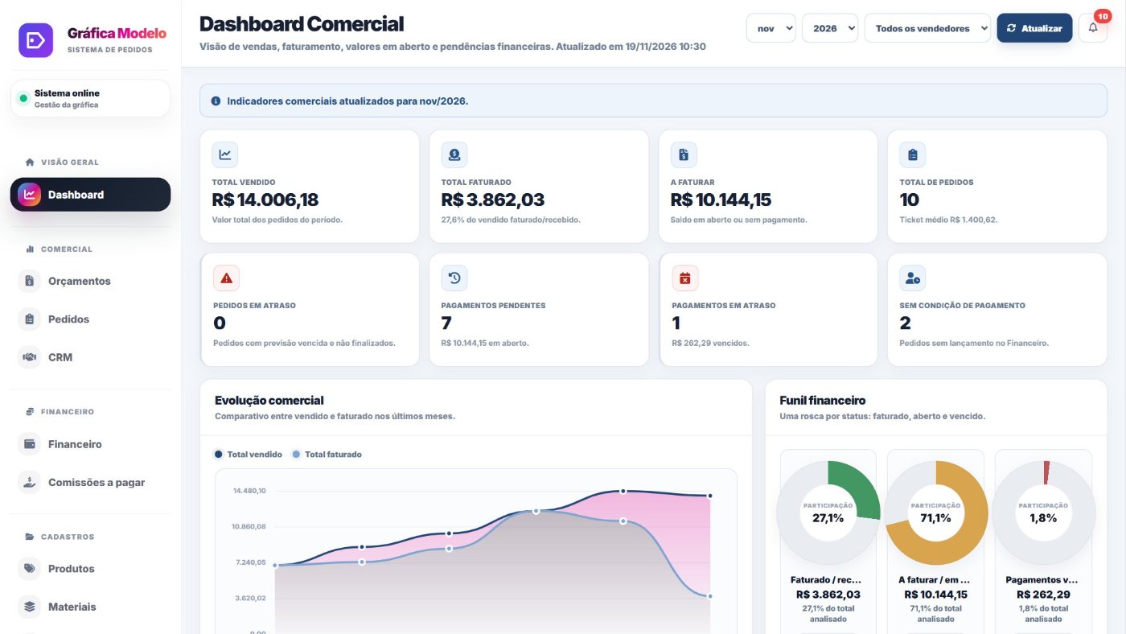1126x634 pixels.
Task: Open the Financeiro menu item
Action: (90, 444)
